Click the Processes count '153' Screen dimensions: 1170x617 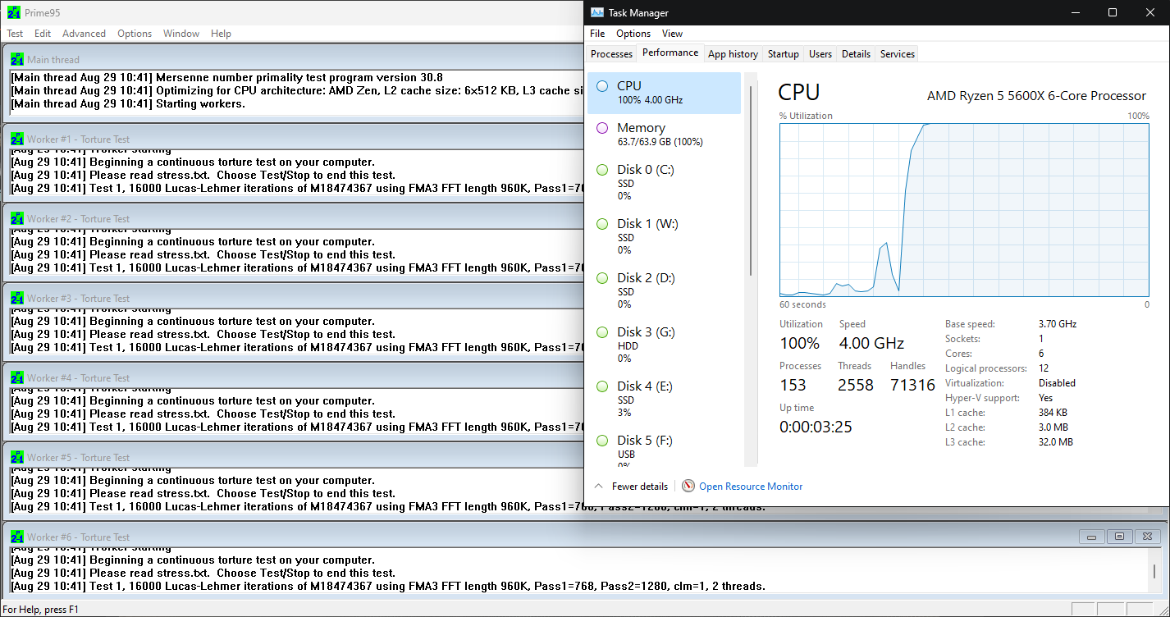(x=793, y=385)
